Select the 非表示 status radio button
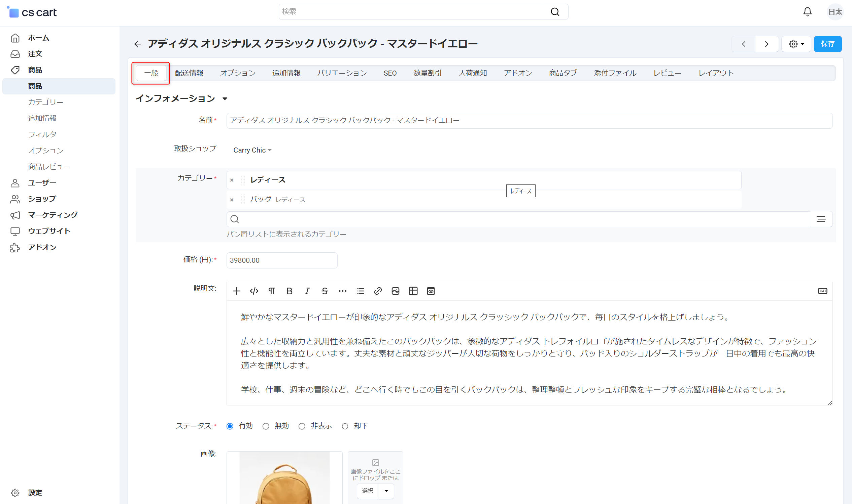852x504 pixels. [302, 426]
